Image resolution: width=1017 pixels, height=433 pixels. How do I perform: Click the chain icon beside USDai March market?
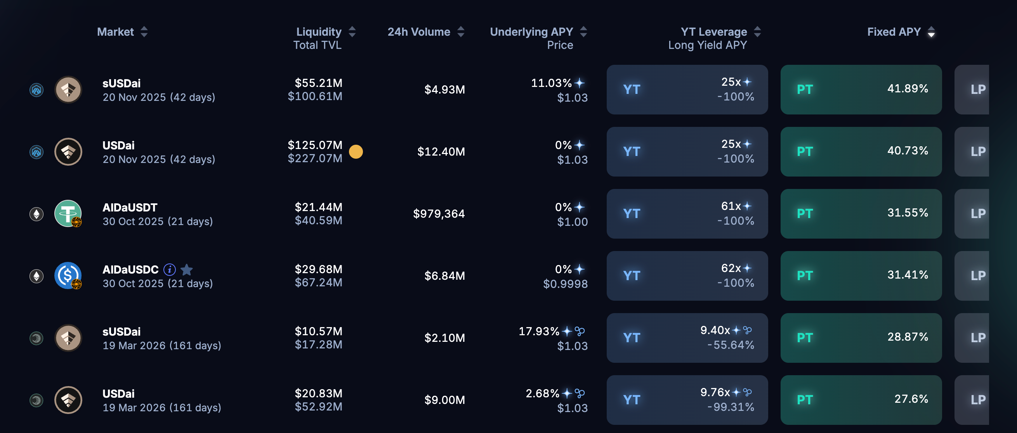point(36,400)
